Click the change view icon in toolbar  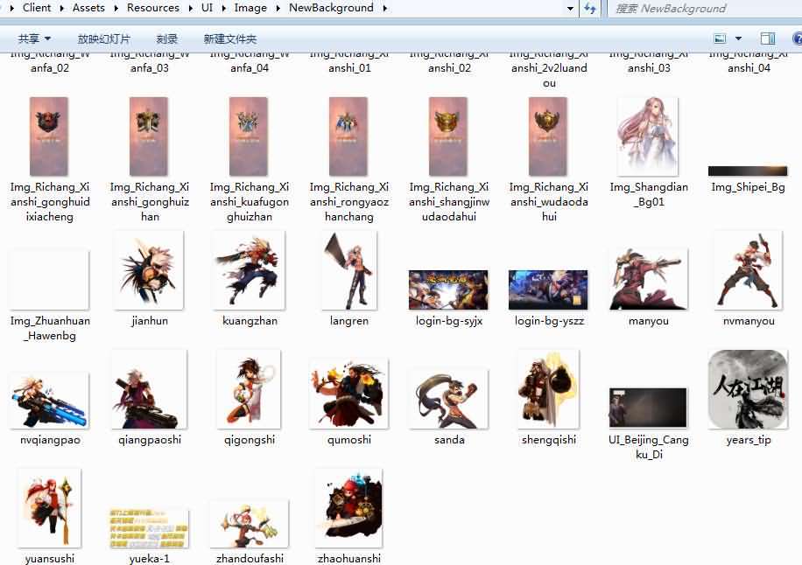tap(720, 38)
